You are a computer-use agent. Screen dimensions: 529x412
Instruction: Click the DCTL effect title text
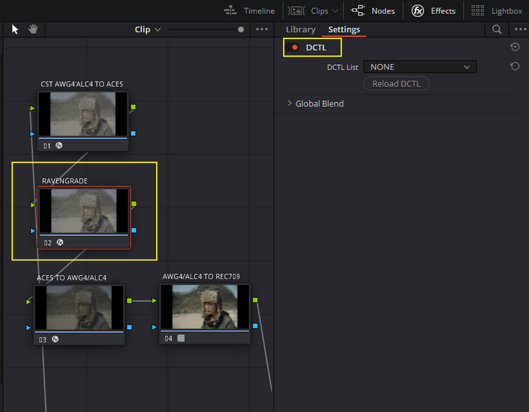pos(316,47)
